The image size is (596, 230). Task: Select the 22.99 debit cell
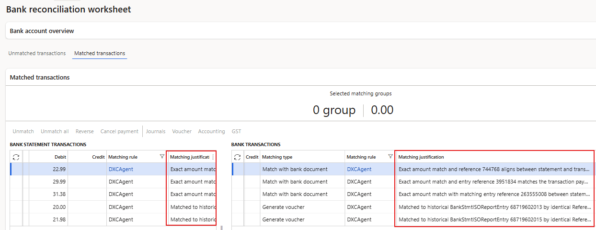pos(48,169)
